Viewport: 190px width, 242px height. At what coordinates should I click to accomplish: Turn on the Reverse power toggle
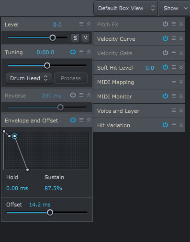click(73, 95)
